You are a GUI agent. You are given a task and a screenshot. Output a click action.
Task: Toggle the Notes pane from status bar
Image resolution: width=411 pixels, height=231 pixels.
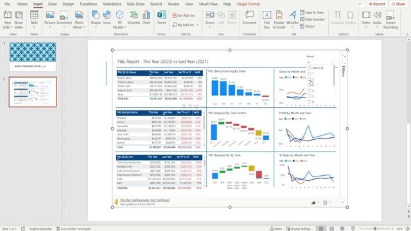click(275, 228)
